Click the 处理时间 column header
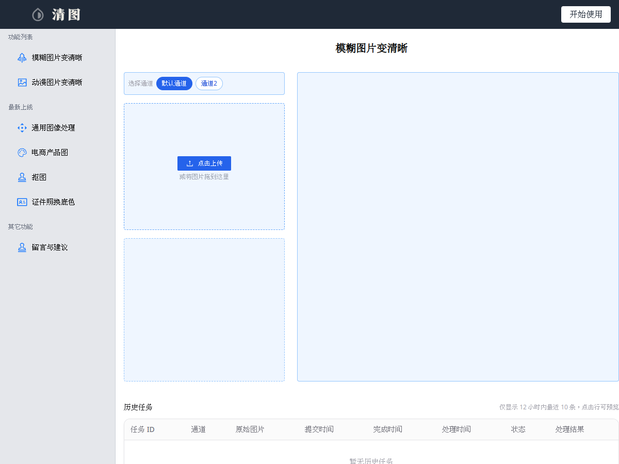 457,429
